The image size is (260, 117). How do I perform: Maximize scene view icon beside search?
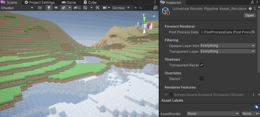click(x=155, y=8)
